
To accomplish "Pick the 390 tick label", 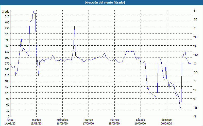I will [7, 40].
